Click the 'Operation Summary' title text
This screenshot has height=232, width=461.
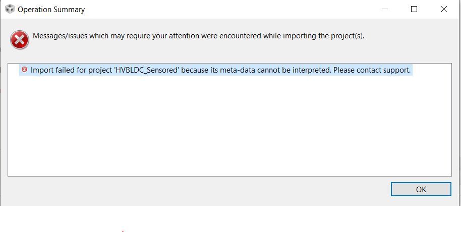click(x=51, y=10)
